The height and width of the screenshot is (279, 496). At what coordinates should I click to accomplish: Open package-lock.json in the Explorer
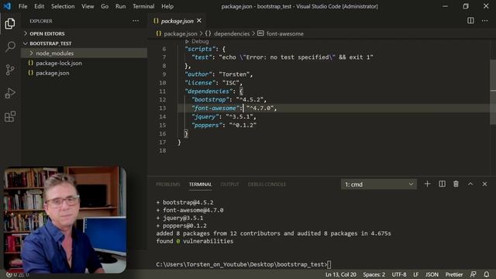(x=59, y=63)
